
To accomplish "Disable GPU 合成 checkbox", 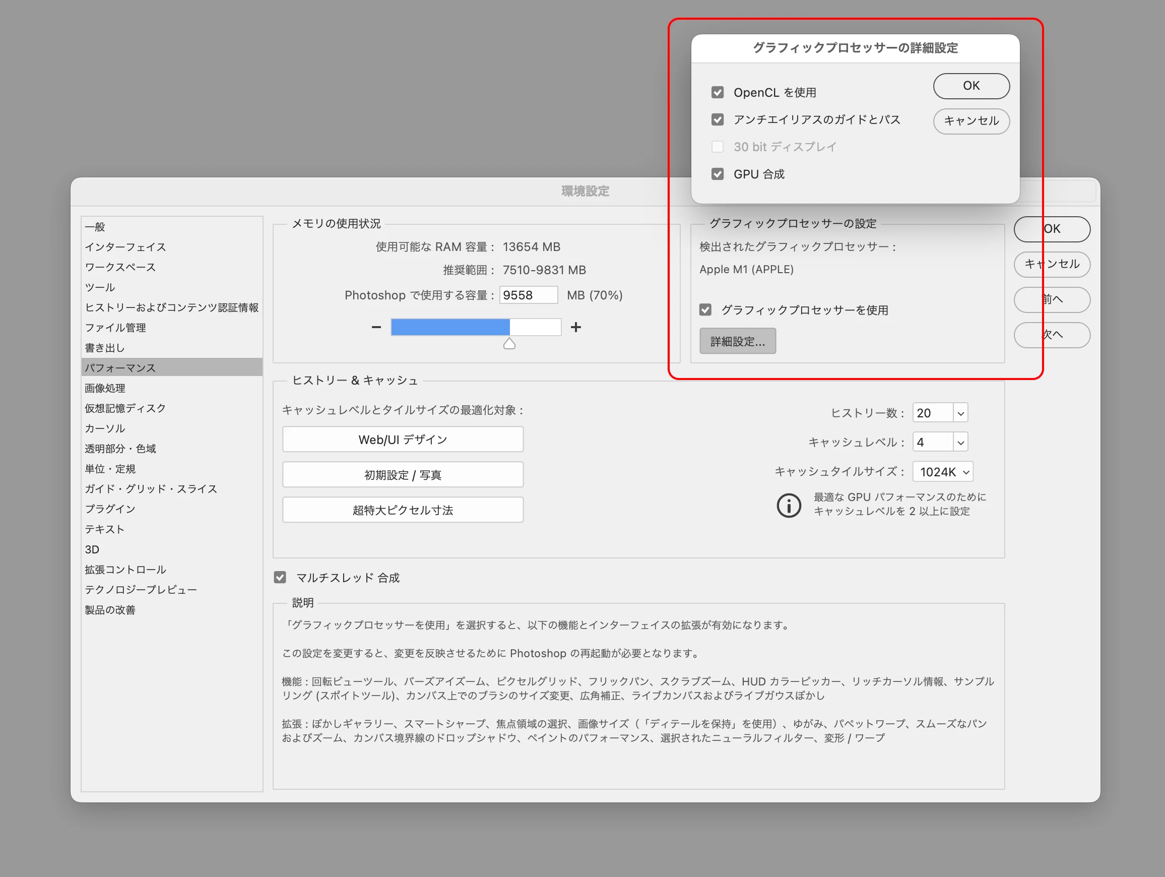I will [718, 174].
